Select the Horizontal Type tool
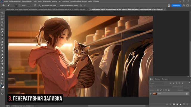Screen dimensions: 191x107 click(2, 64)
